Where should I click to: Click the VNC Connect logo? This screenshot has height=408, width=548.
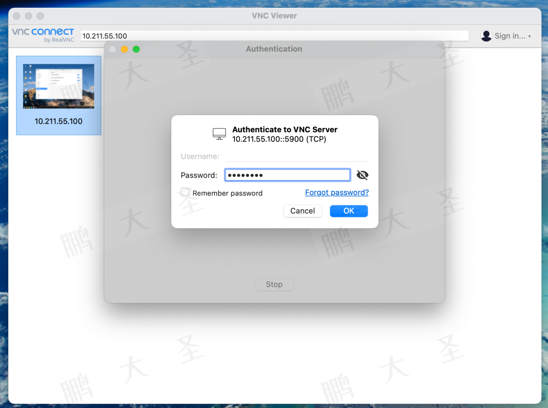pos(43,35)
